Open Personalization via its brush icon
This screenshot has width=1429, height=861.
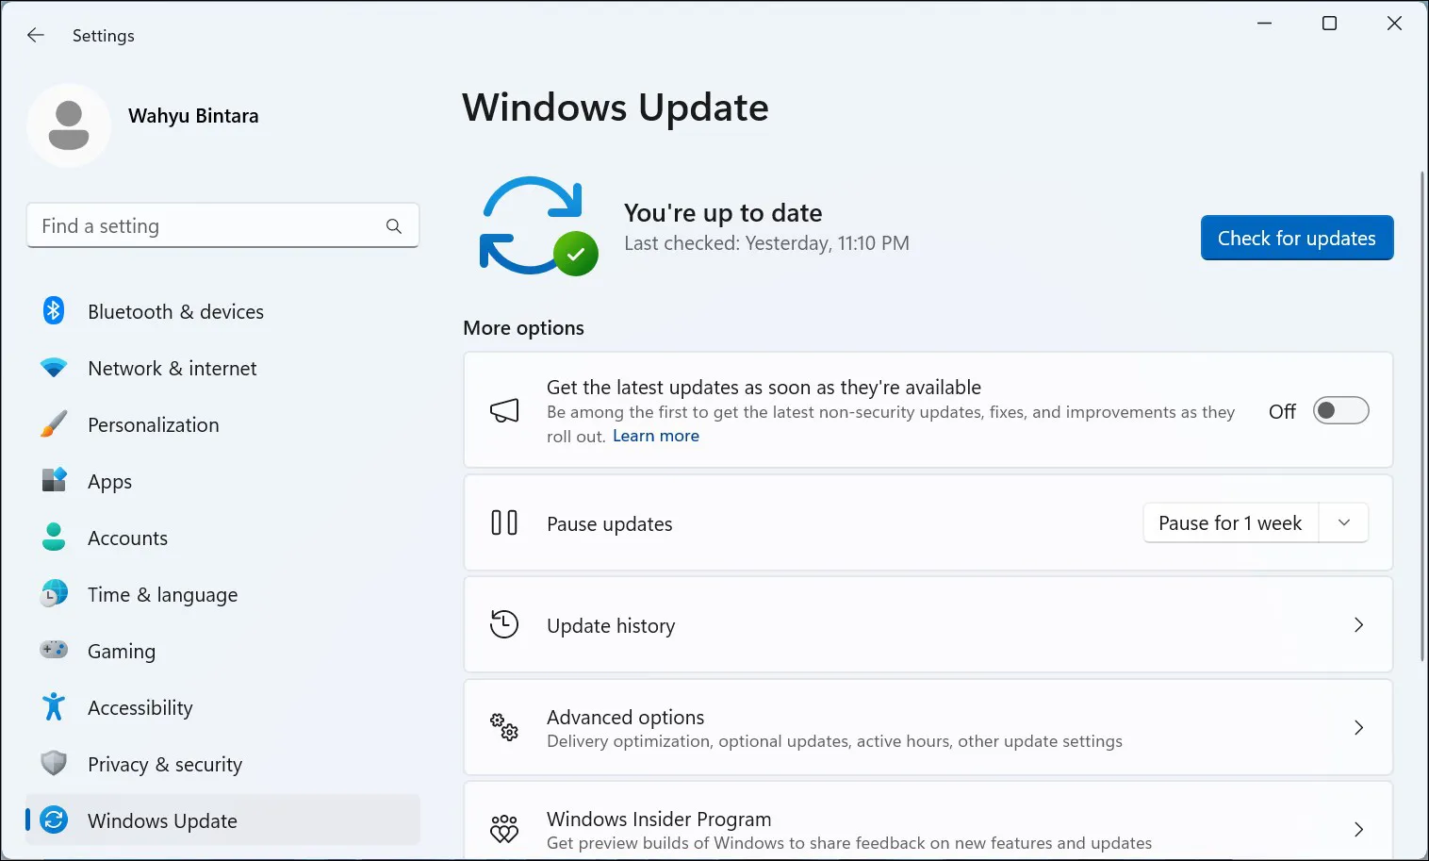pos(54,424)
